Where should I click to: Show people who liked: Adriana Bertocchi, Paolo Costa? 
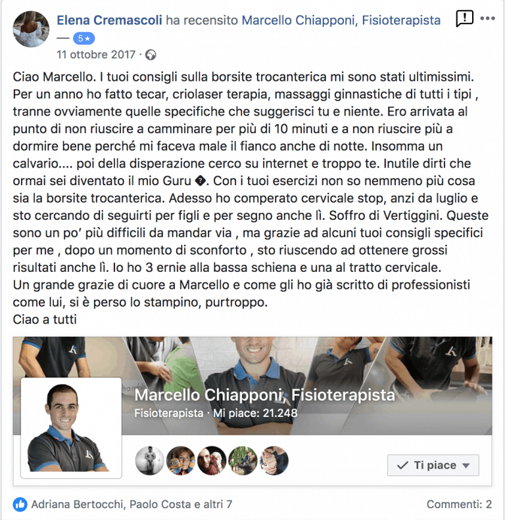(x=132, y=504)
